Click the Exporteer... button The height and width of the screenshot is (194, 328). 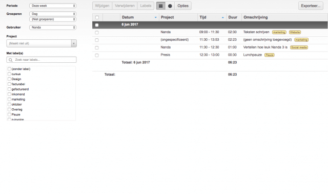click(x=311, y=6)
